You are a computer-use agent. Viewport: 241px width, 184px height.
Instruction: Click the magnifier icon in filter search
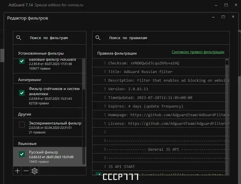[x=19, y=38]
